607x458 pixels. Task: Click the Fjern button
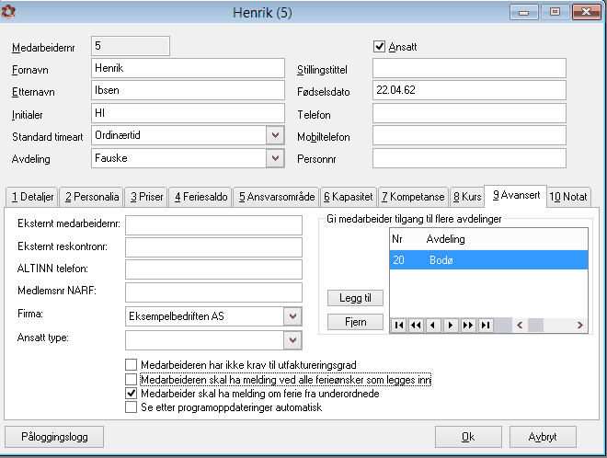click(x=355, y=322)
